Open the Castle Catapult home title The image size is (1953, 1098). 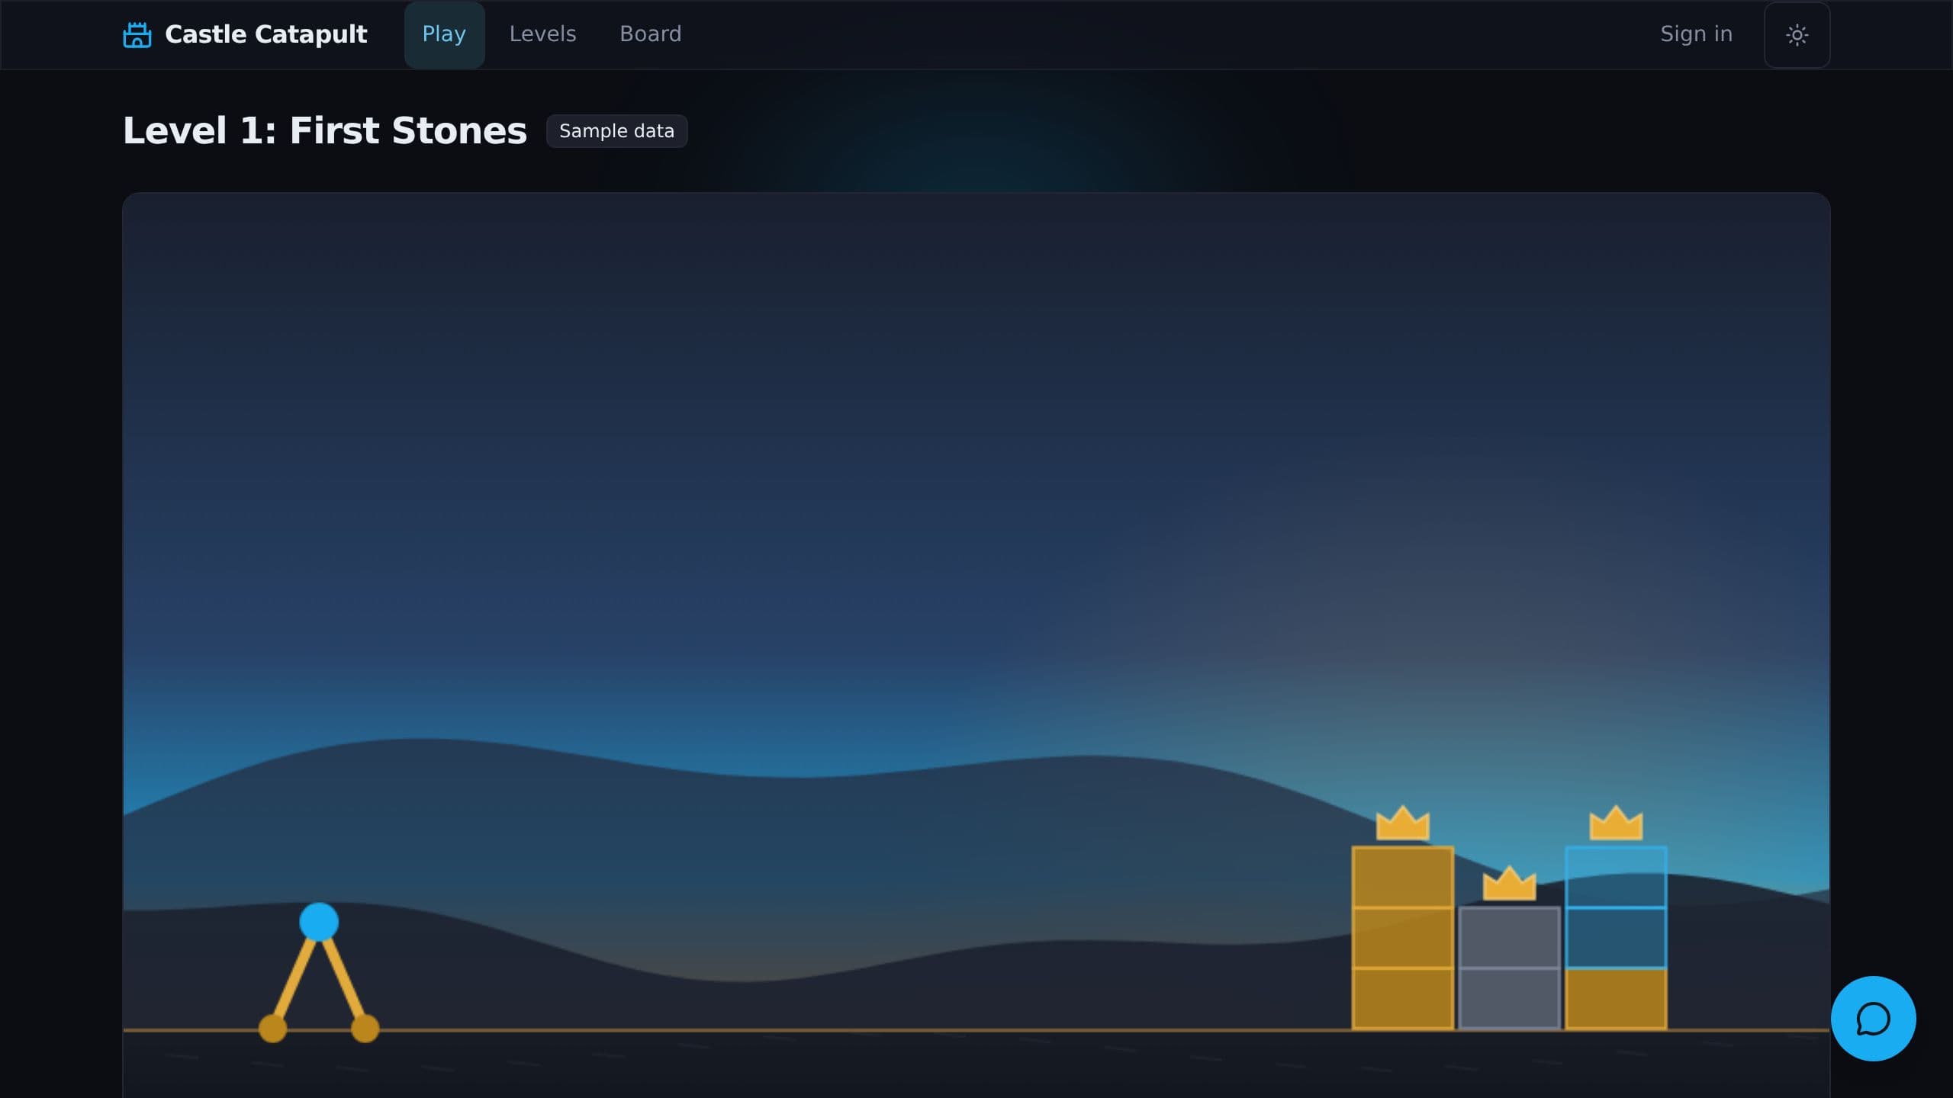265,34
